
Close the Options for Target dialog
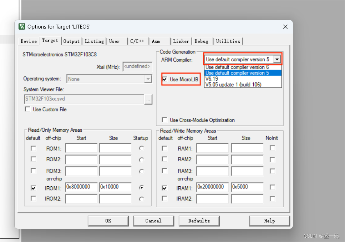point(285,27)
